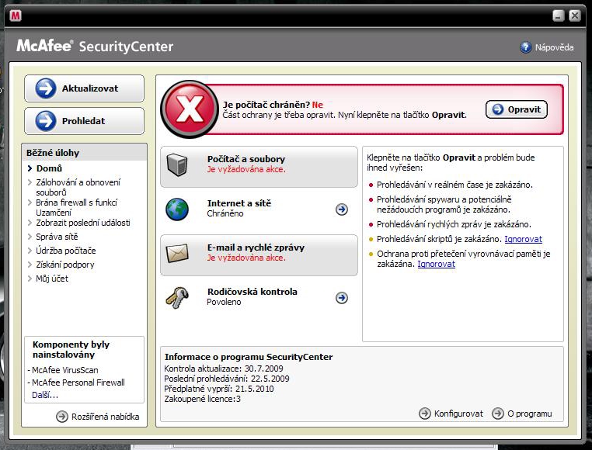The width and height of the screenshot is (592, 450).
Task: Click the Běžné úlohy panel header
Action: (84, 153)
